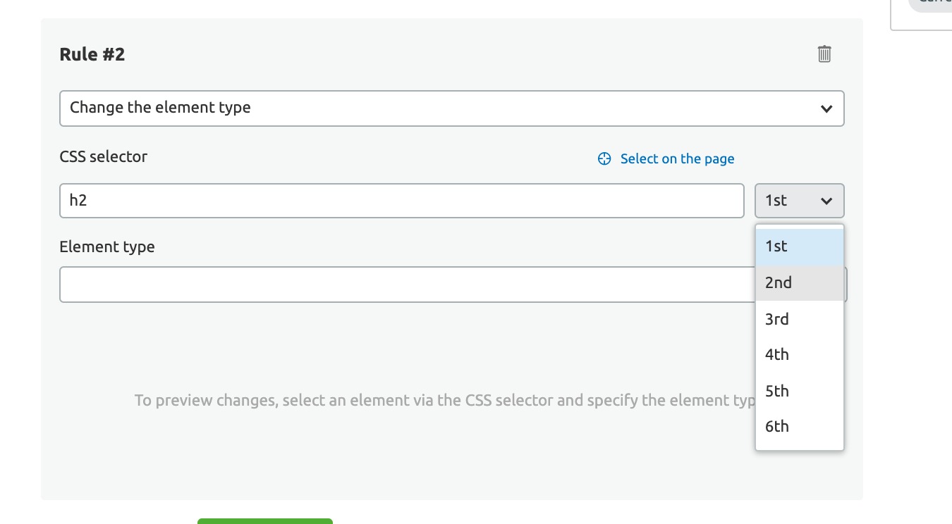Delete Rule #2 with the trash icon
This screenshot has width=952, height=524.
(x=824, y=54)
